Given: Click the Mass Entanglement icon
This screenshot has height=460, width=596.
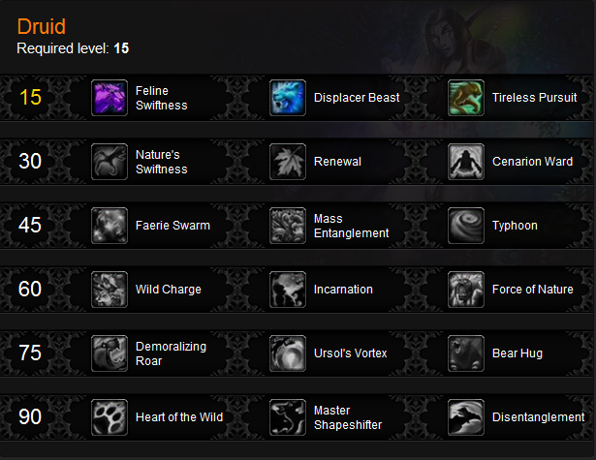Looking at the screenshot, I should click(x=288, y=226).
